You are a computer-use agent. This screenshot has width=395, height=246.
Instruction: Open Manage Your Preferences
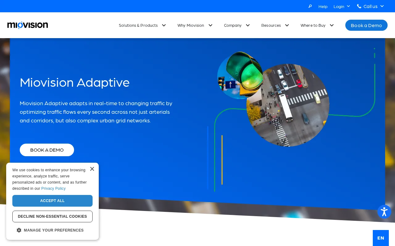54,230
